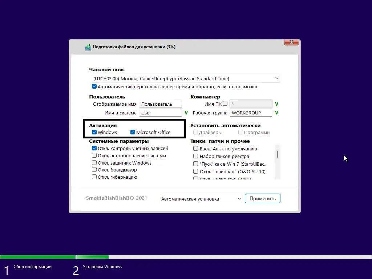Enable 'Откл. защитник Windows'

tap(94, 163)
